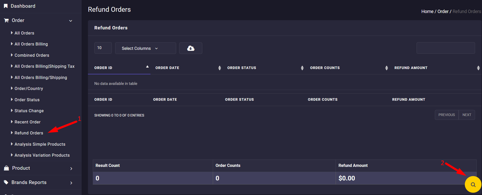
Task: Click the Order shopping cart icon
Action: coord(6,20)
